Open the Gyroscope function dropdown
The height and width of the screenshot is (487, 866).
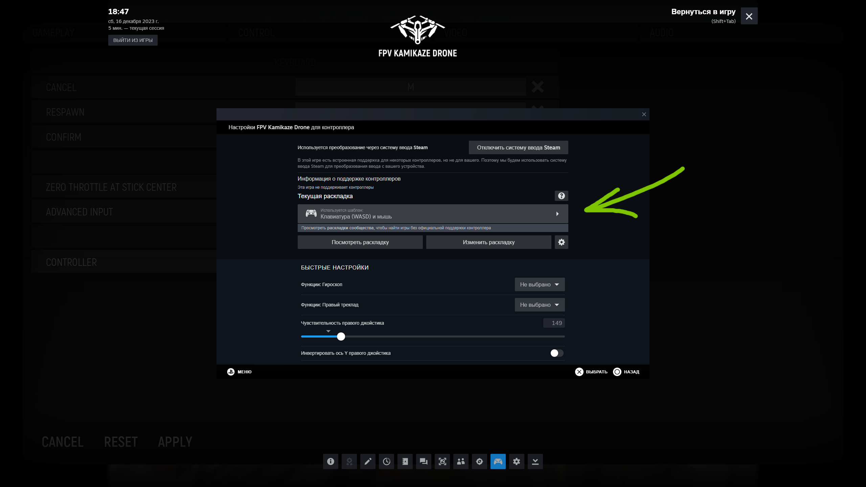click(540, 284)
